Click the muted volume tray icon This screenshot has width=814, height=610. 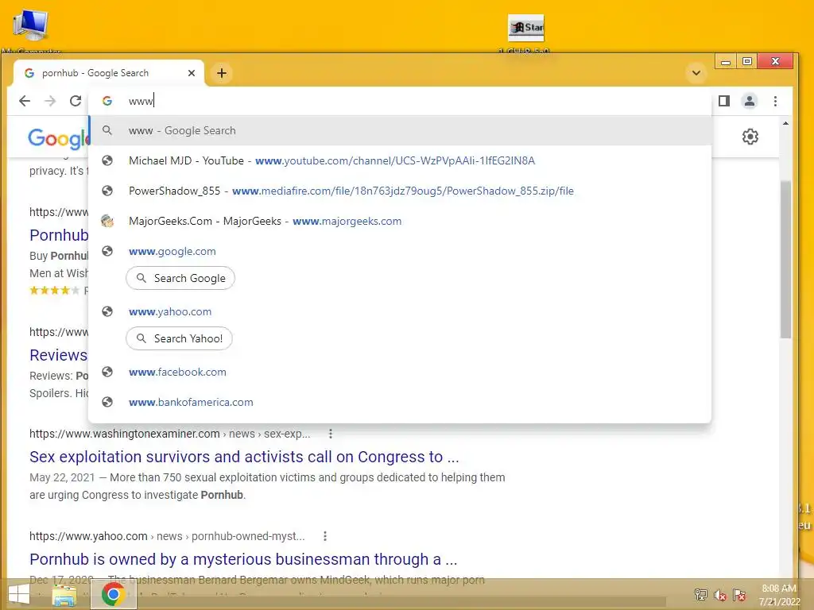click(x=720, y=595)
